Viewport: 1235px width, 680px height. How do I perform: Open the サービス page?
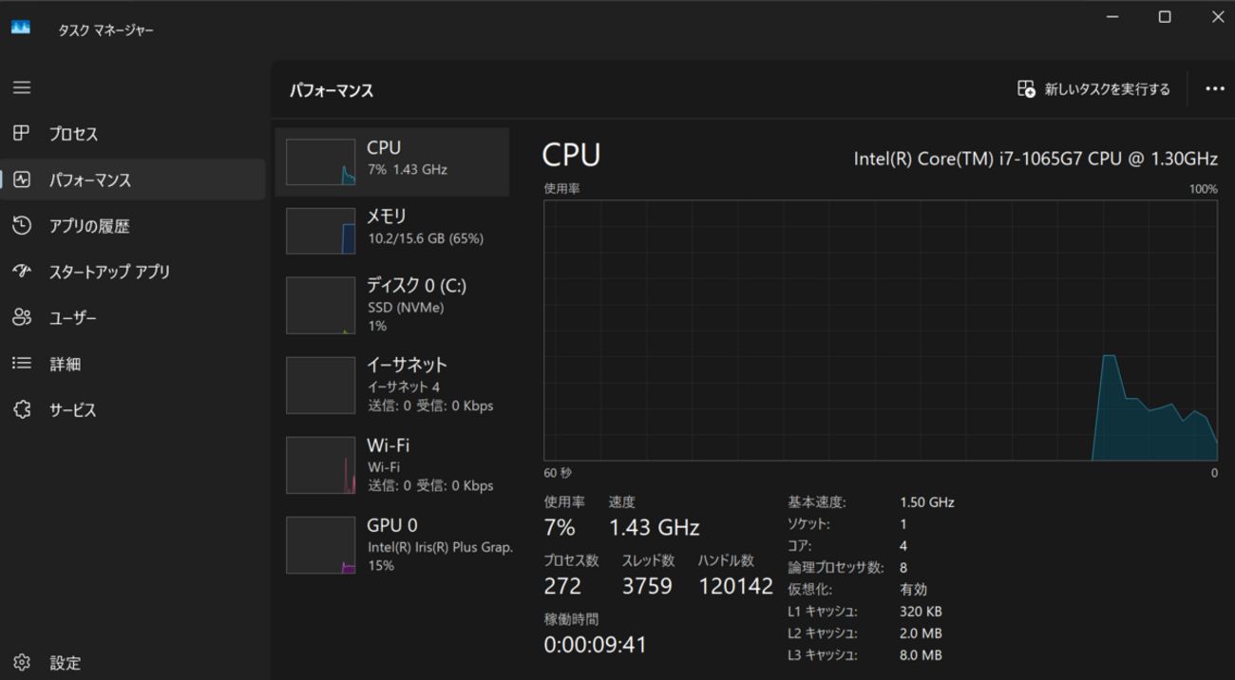click(x=133, y=409)
